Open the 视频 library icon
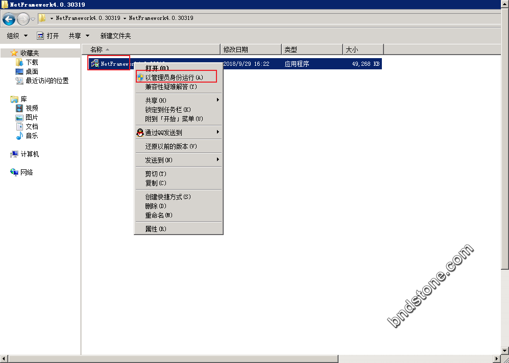The width and height of the screenshot is (509, 363). click(19, 108)
